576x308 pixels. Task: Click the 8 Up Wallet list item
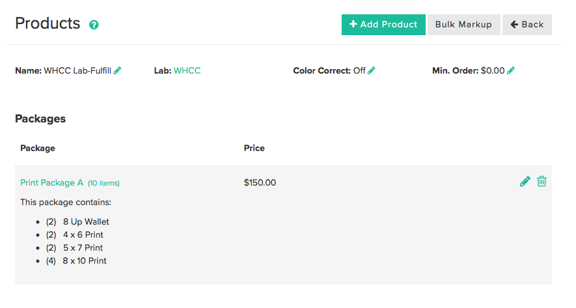(77, 221)
